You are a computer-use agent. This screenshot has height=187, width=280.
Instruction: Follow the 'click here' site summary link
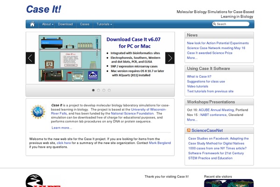tap(64, 143)
